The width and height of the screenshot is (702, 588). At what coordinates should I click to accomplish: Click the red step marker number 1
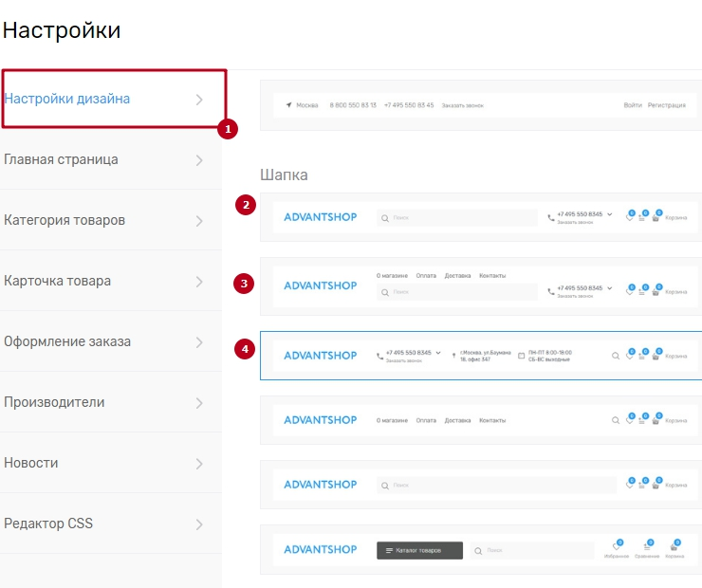coord(227,128)
